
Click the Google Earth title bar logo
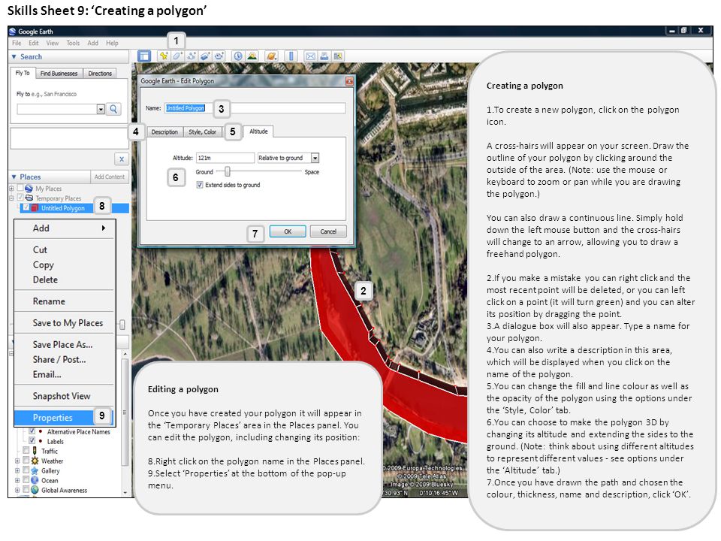(13, 32)
